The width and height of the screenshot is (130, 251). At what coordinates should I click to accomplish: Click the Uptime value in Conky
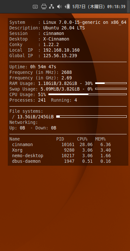[x=43, y=67]
